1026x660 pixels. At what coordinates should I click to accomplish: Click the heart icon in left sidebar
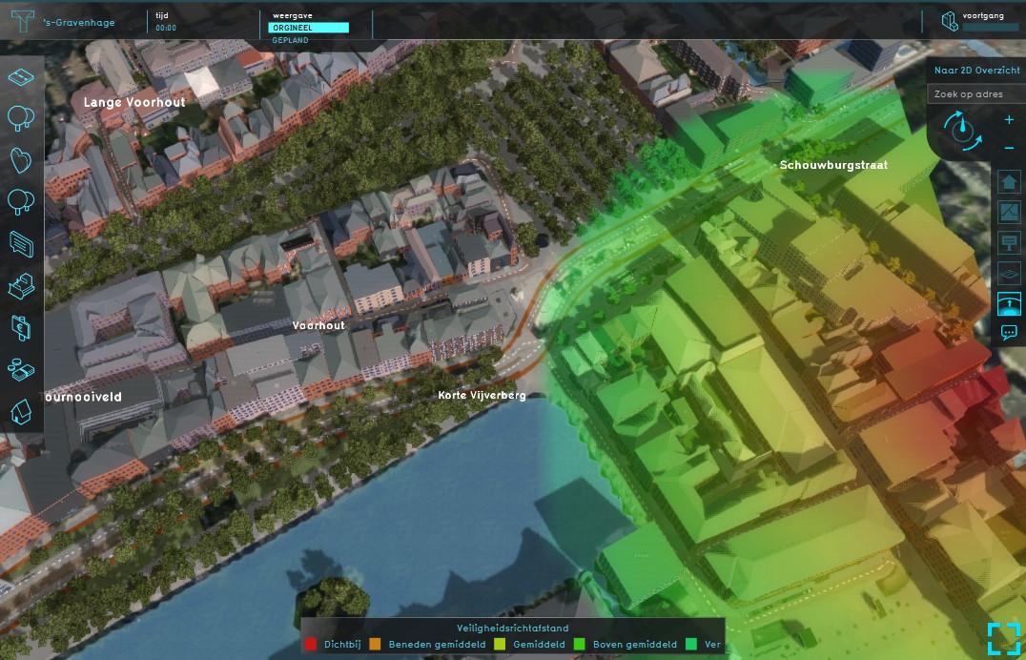click(21, 159)
